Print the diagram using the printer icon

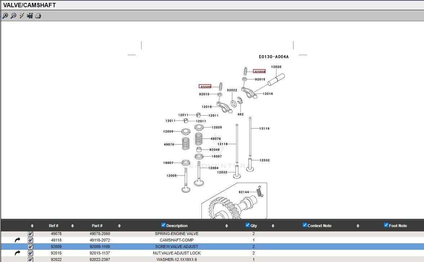pyautogui.click(x=38, y=16)
